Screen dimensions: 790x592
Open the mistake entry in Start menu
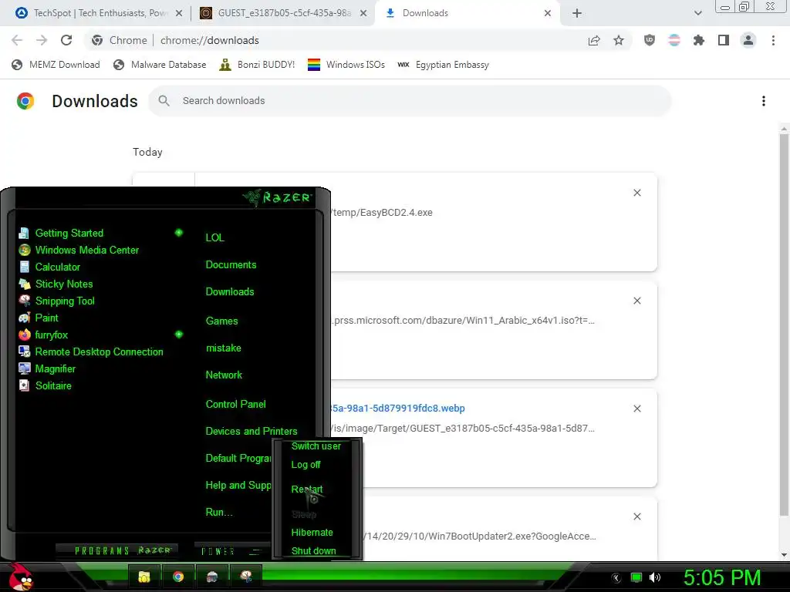(223, 348)
